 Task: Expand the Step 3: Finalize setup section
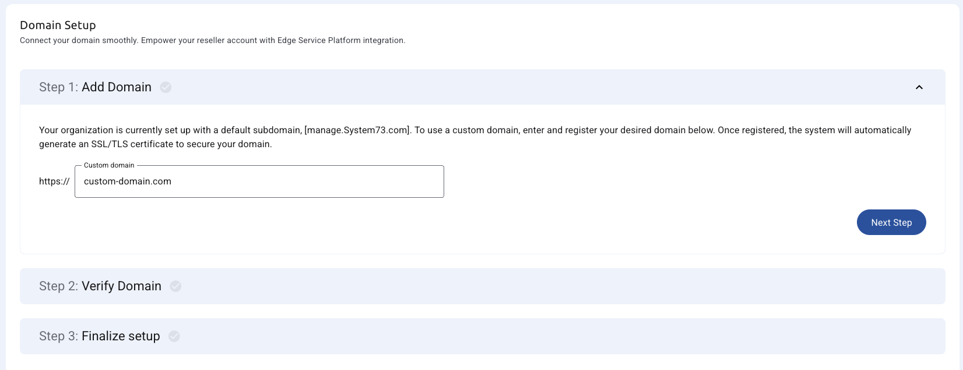(482, 336)
